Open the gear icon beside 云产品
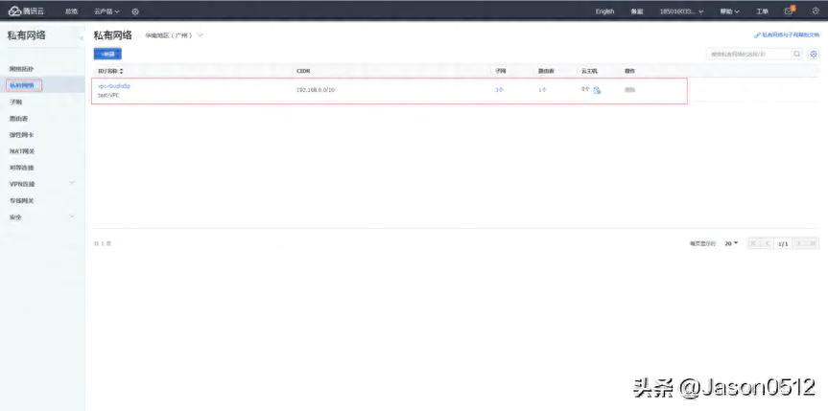This screenshot has height=411, width=828. (135, 11)
